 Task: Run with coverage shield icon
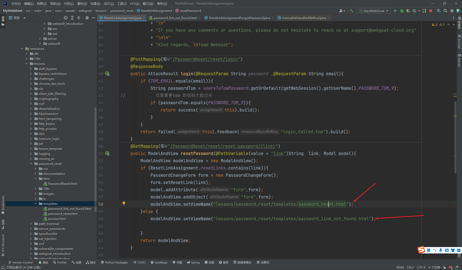[408, 11]
